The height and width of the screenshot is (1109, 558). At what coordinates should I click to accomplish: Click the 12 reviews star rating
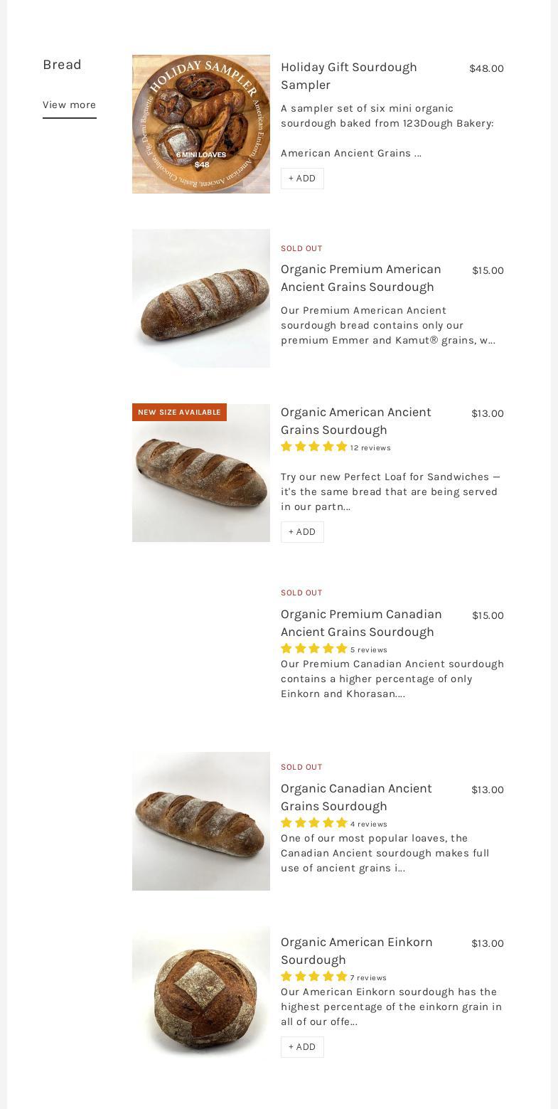[x=335, y=447]
